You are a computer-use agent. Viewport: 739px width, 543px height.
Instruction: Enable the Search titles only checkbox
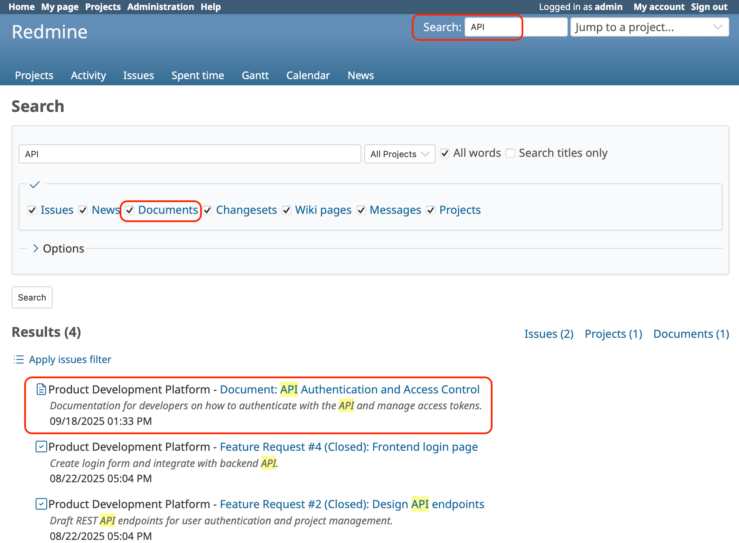511,153
